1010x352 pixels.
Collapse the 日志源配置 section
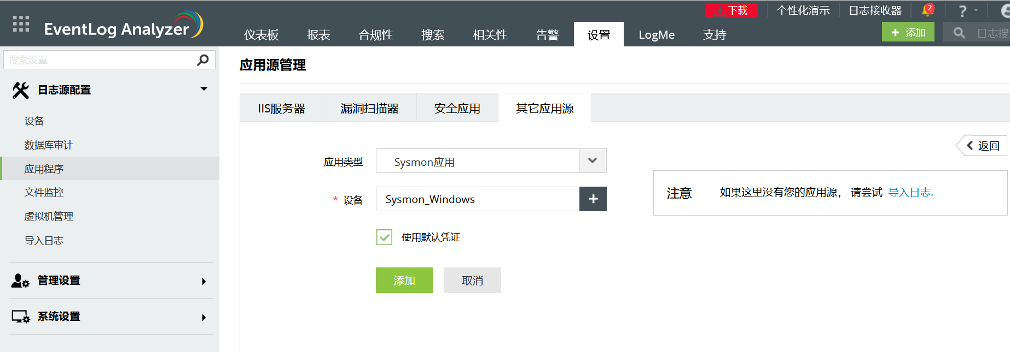tap(204, 89)
